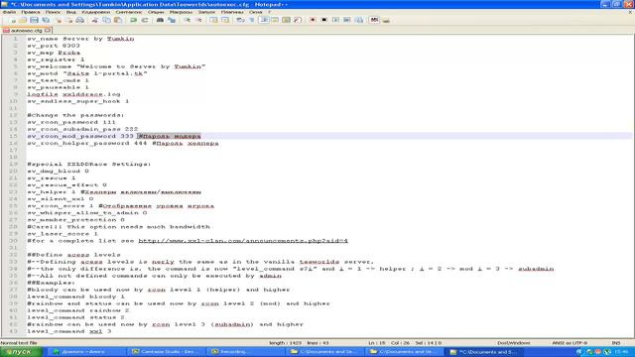Zoom out using the toolbar icon
This screenshot has width=635, height=357.
[198, 20]
